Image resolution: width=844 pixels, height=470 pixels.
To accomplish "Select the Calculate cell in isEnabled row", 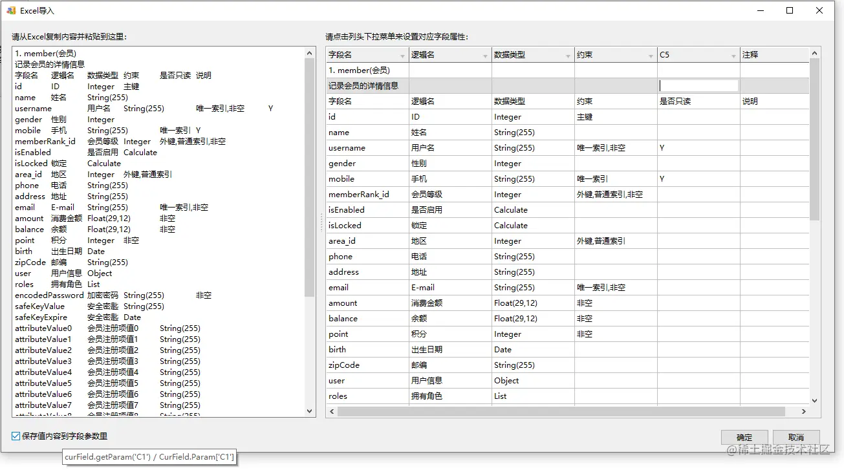I will tap(533, 209).
